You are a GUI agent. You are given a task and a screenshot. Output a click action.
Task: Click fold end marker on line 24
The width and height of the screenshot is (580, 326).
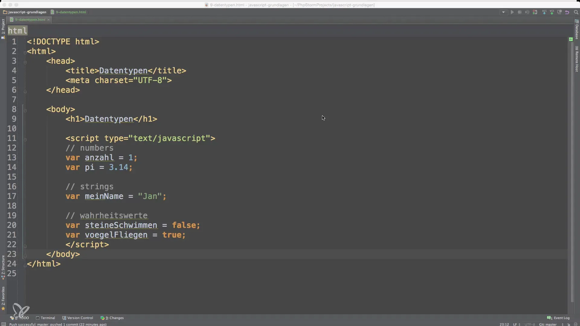coord(25,265)
